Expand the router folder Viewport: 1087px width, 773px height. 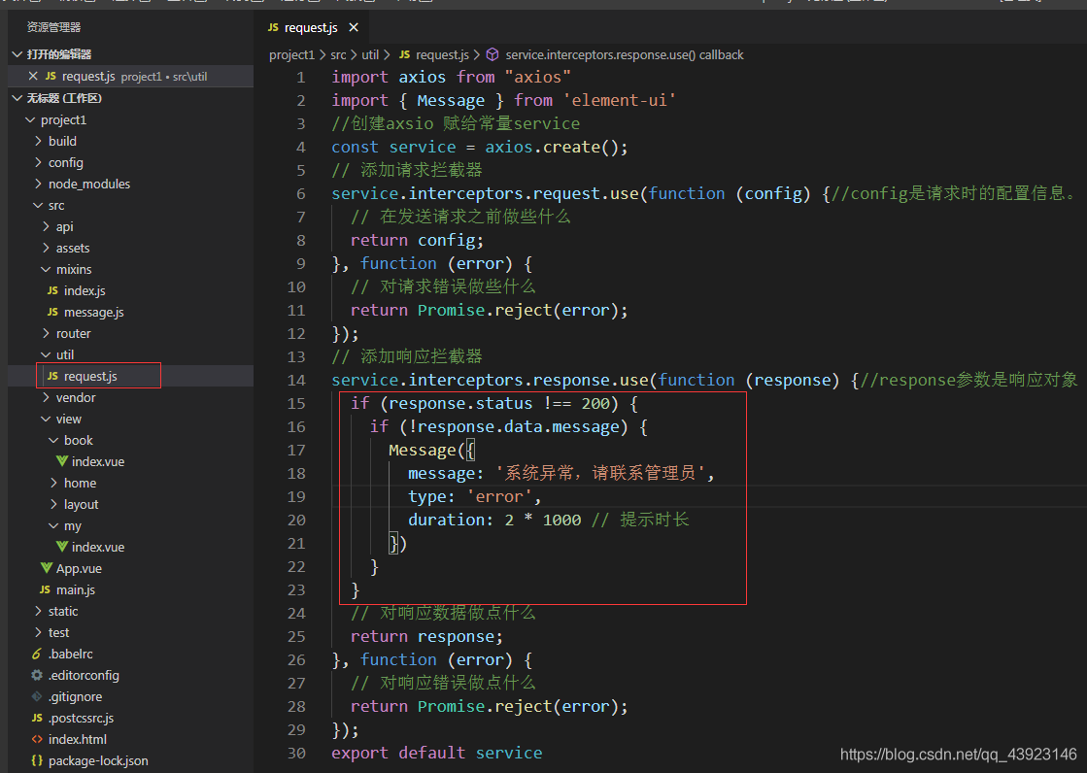point(46,333)
